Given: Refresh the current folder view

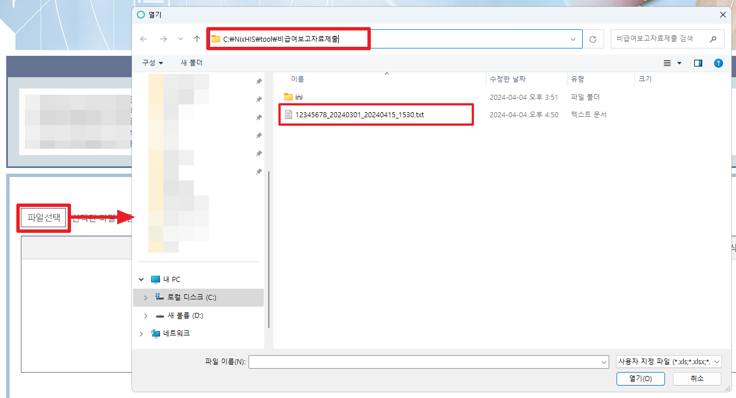Looking at the screenshot, I should coord(592,39).
